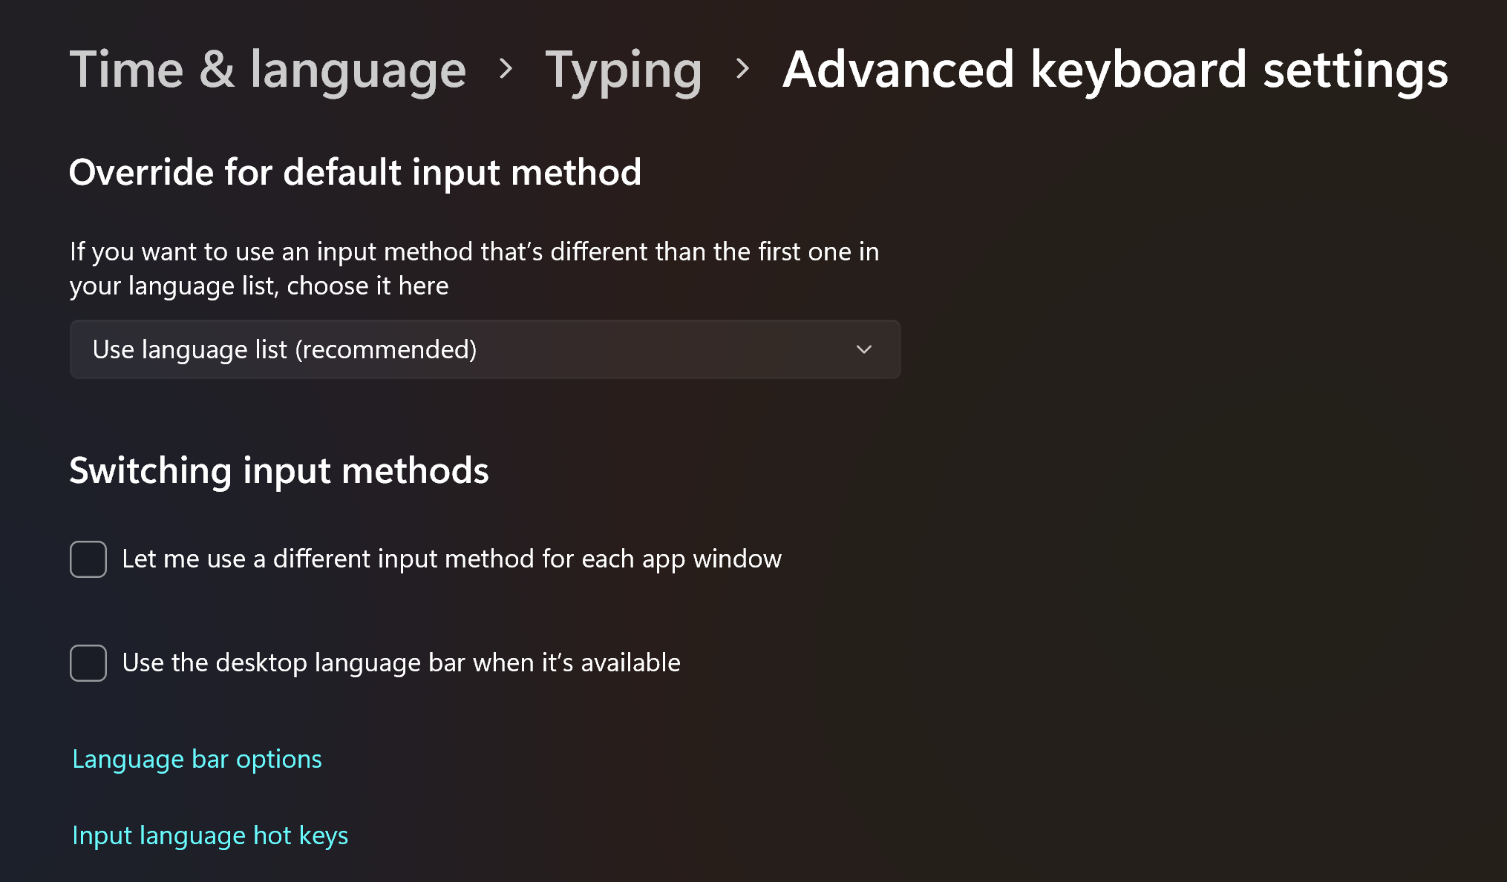
Task: Click the Language bar options hyperlink text
Action: pyautogui.click(x=197, y=759)
